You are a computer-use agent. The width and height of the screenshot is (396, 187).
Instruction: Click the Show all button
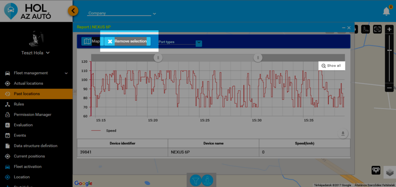click(x=331, y=66)
